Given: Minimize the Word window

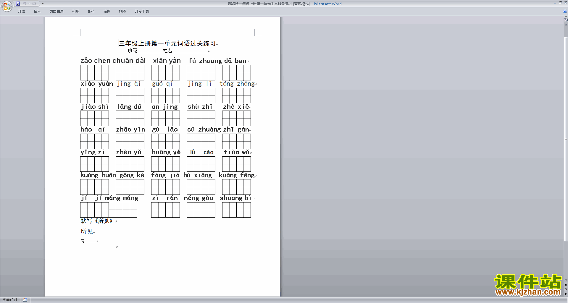Looking at the screenshot, I should (555, 2).
